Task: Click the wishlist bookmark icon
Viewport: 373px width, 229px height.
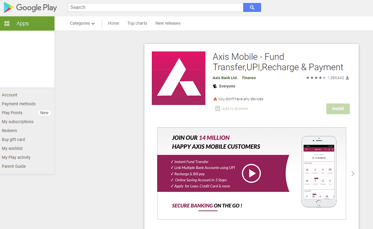Action: coord(217,109)
